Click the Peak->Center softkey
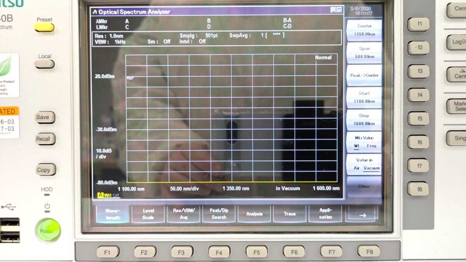This screenshot has height=262, width=466. coord(364,75)
